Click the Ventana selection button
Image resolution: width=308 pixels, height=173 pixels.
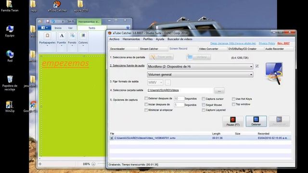[x=198, y=57]
